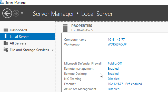Viewport: 168px width, 92px height.
Task: Click the Remote management label
Action: (x=79, y=69)
